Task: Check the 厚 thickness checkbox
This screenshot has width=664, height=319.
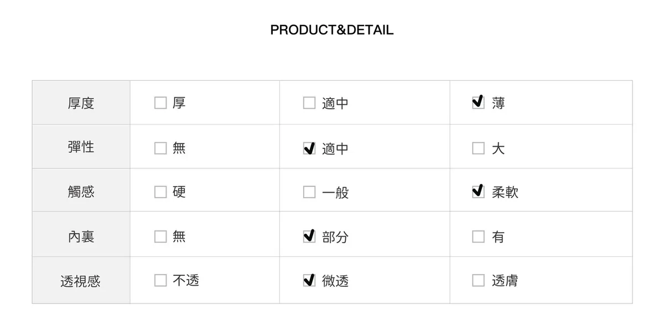Action: click(160, 103)
